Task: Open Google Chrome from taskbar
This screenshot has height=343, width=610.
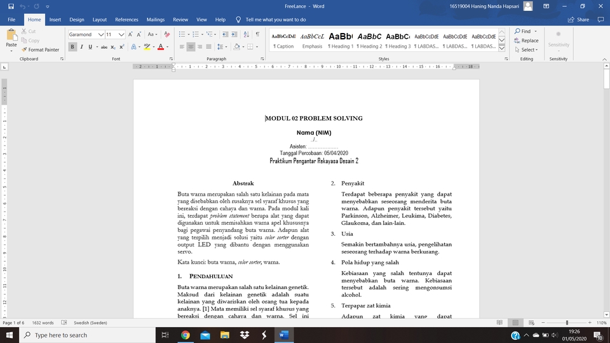Action: pyautogui.click(x=185, y=335)
